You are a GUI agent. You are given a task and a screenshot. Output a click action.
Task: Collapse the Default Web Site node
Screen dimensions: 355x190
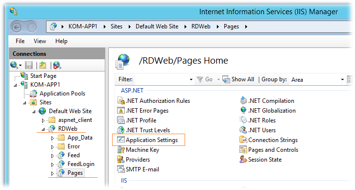34,112
